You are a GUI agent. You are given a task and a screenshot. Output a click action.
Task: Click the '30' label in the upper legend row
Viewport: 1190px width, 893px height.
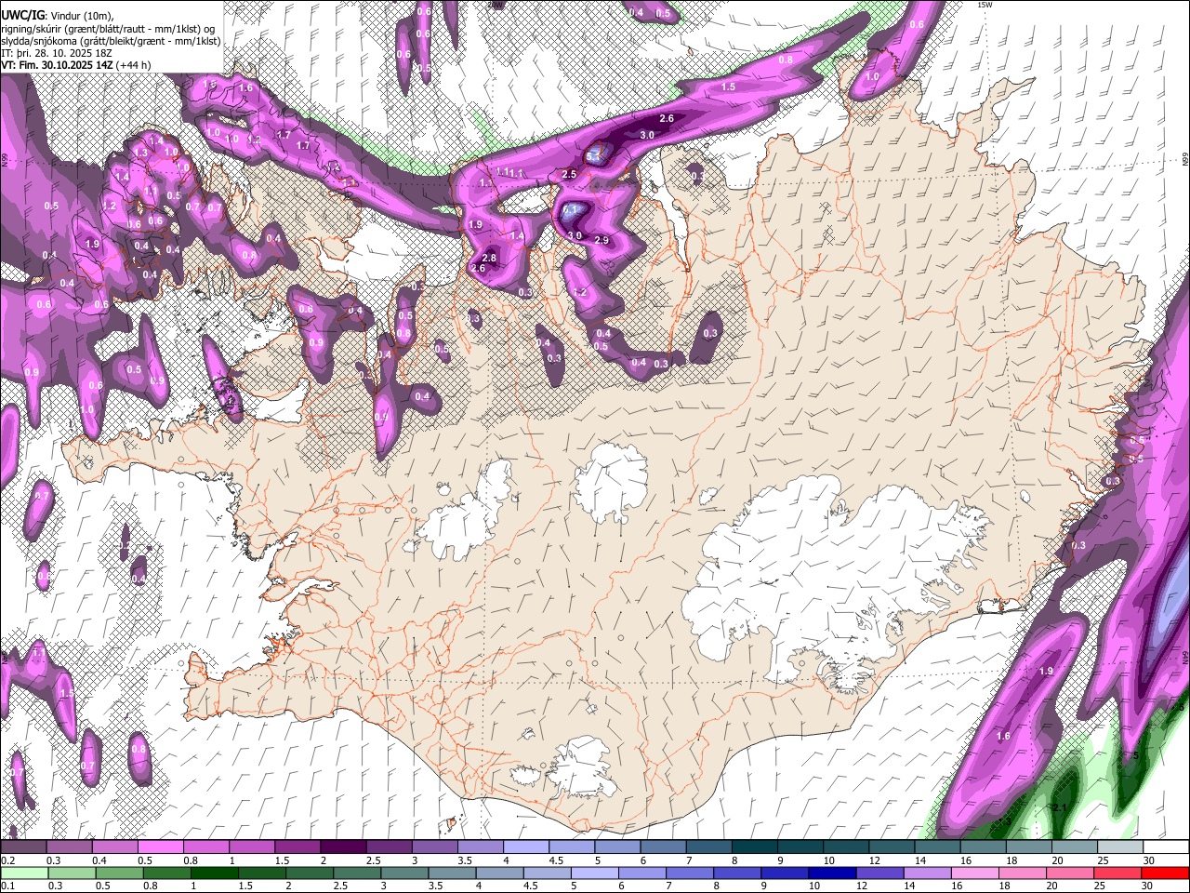click(x=1149, y=860)
